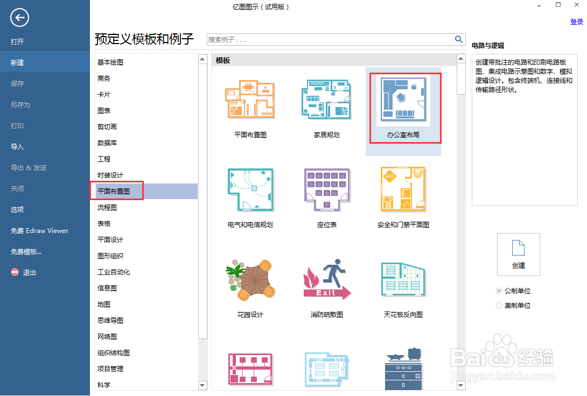
Task: Click the back arrow circle icon
Action: 19,18
